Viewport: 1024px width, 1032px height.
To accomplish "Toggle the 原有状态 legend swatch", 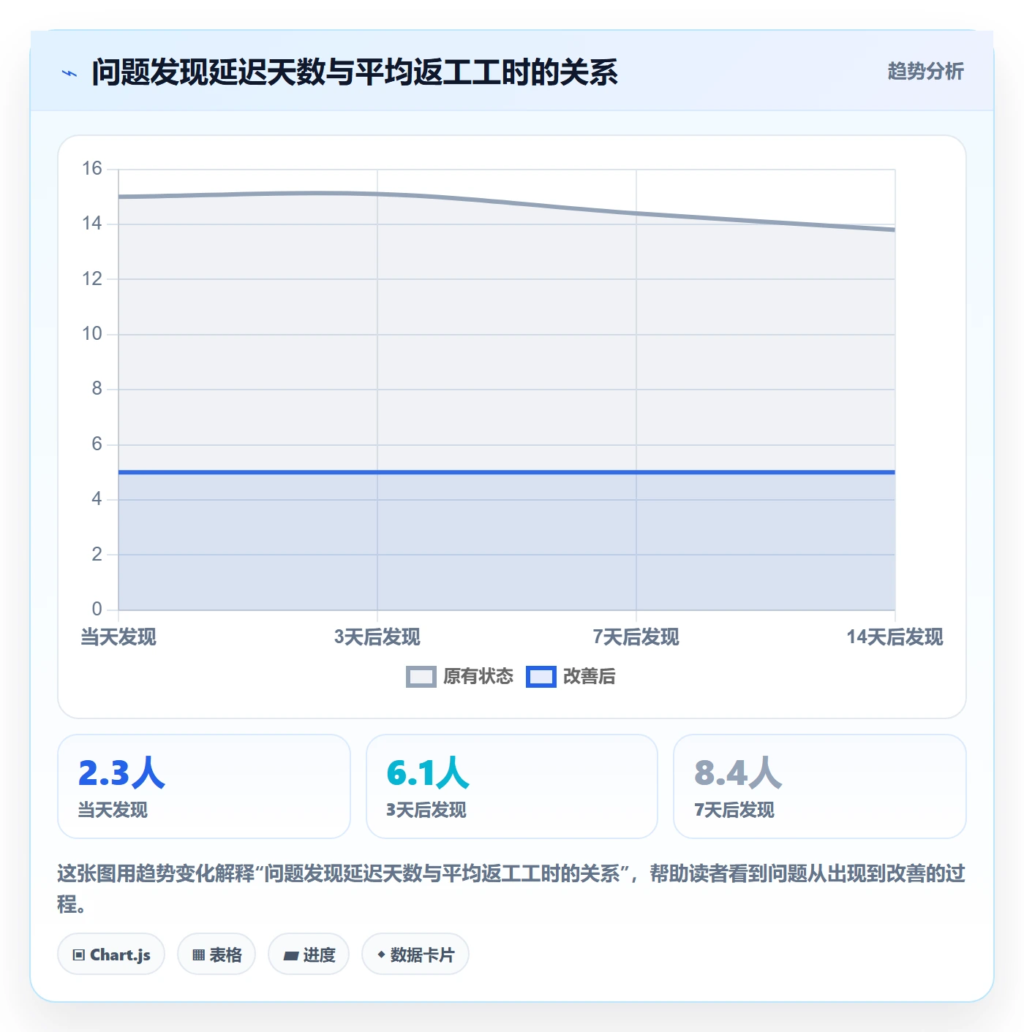I will 421,677.
